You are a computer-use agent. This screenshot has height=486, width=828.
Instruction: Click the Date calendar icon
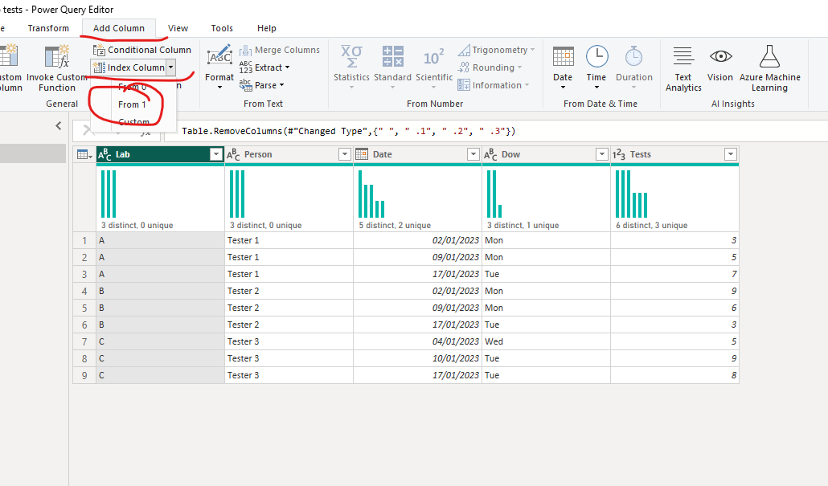563,56
